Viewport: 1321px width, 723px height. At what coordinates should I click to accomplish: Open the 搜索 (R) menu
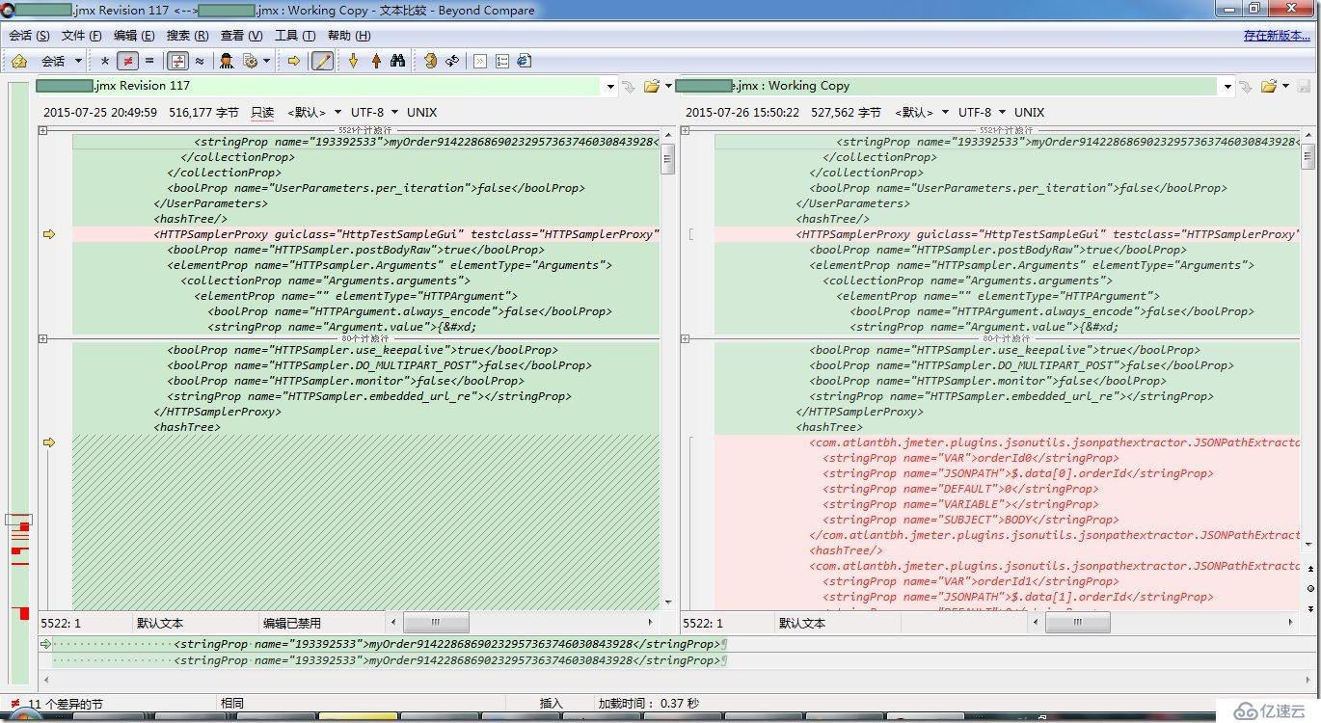[x=187, y=36]
